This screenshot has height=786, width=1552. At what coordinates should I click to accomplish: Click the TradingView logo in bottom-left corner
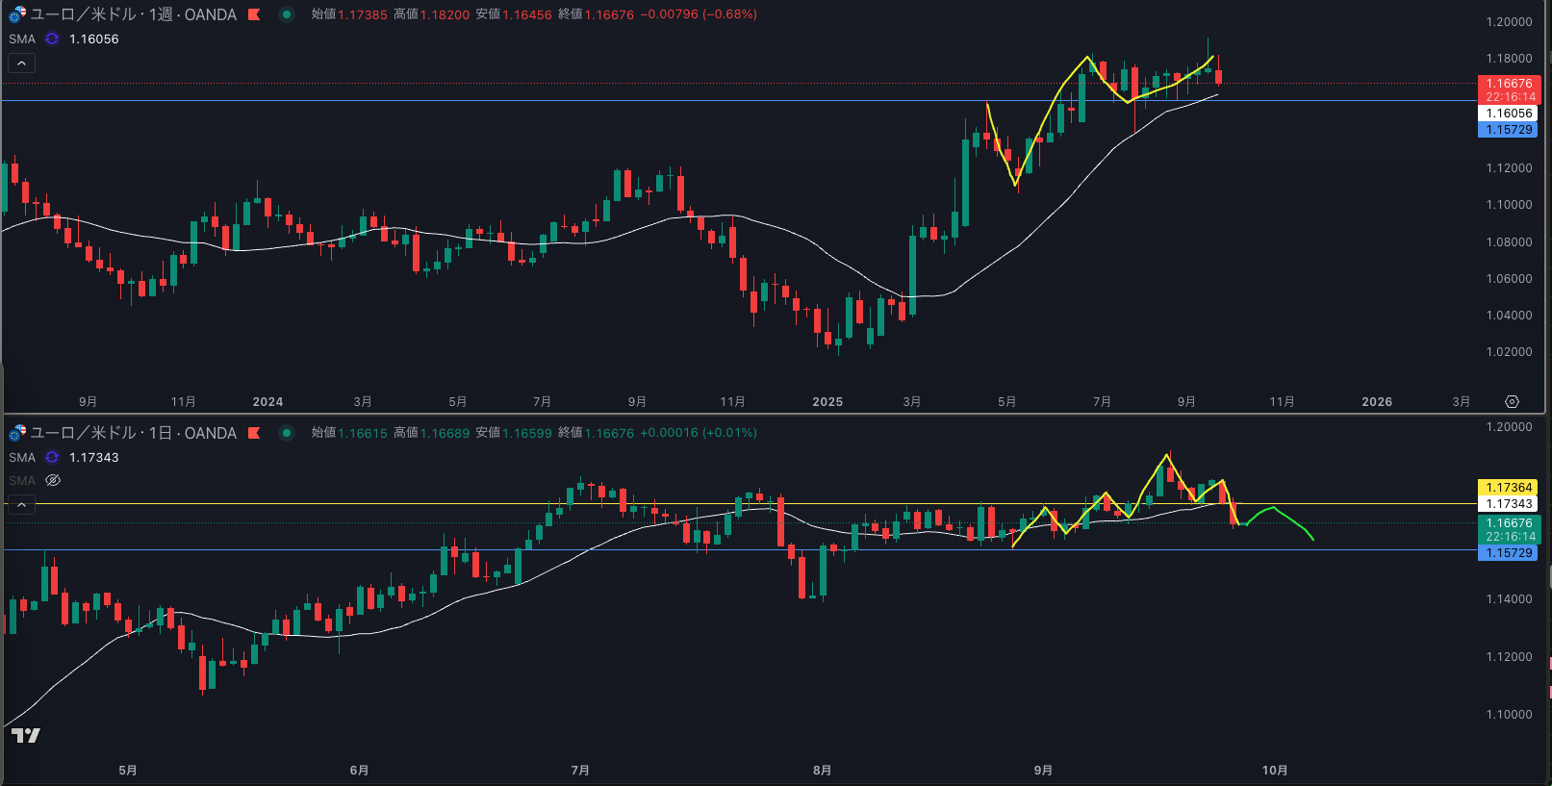26,736
